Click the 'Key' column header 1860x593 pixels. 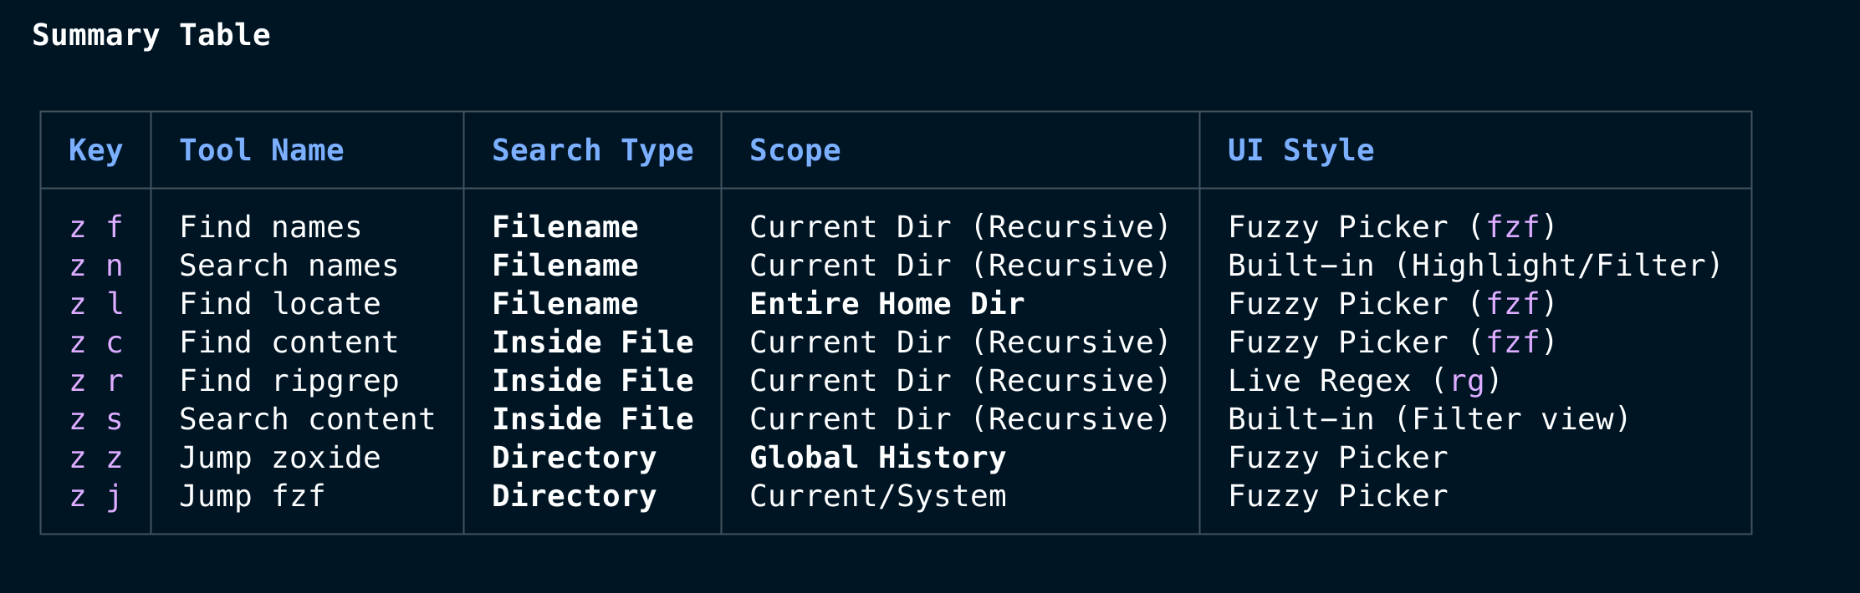pos(96,150)
